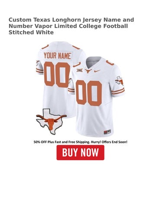Click the orange 00 number on the back jersey
The width and height of the screenshot is (161, 209).
point(57,74)
